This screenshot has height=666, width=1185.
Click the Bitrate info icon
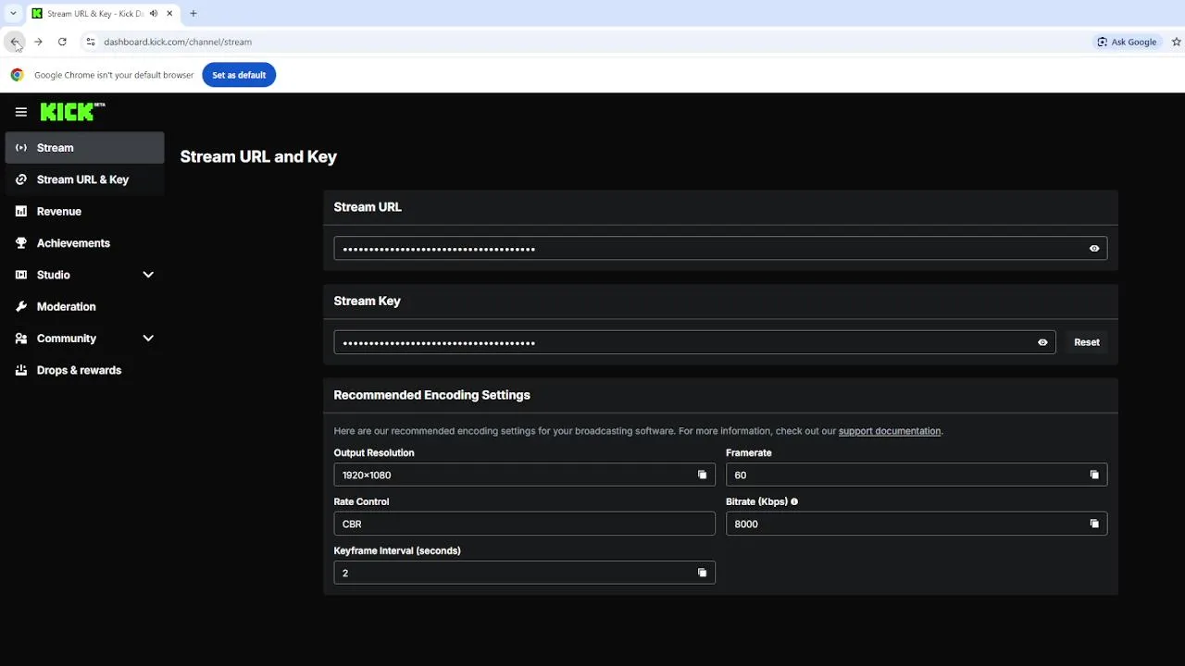794,501
